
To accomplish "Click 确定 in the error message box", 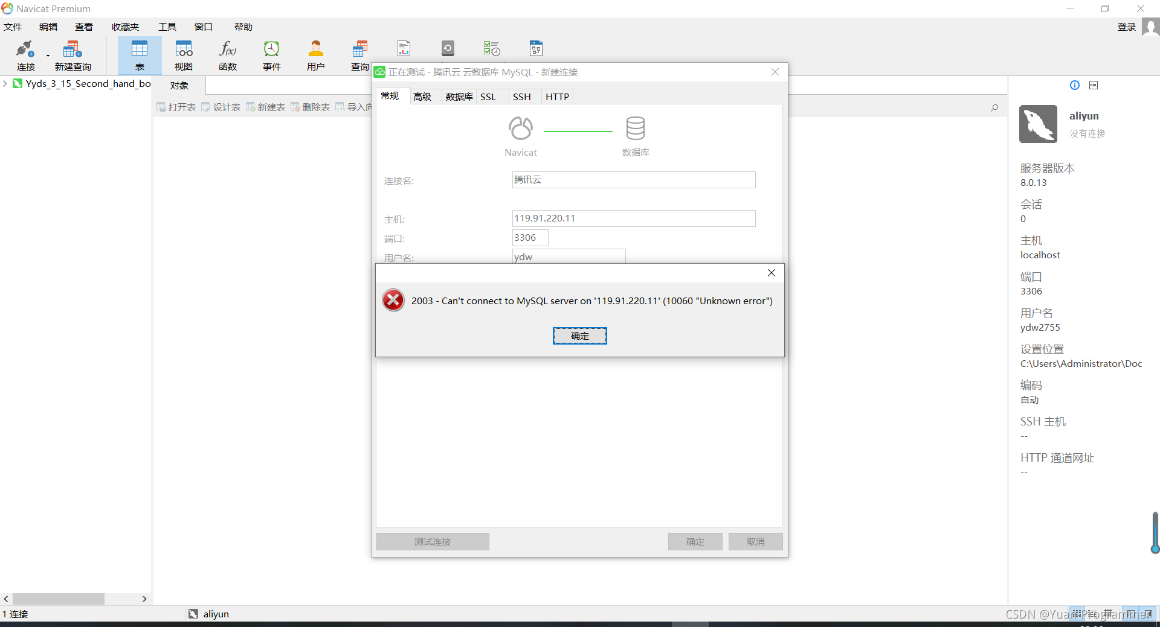I will [580, 336].
